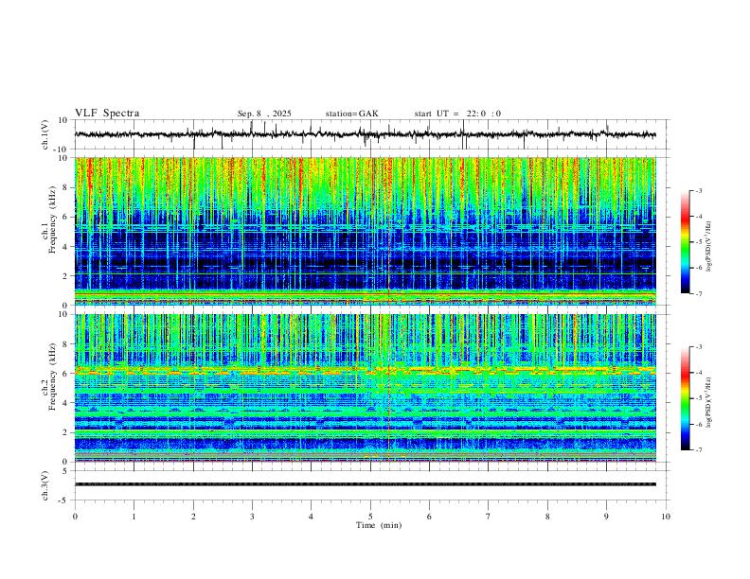Click the 'start UT = 22:0 :0' label

click(457, 114)
